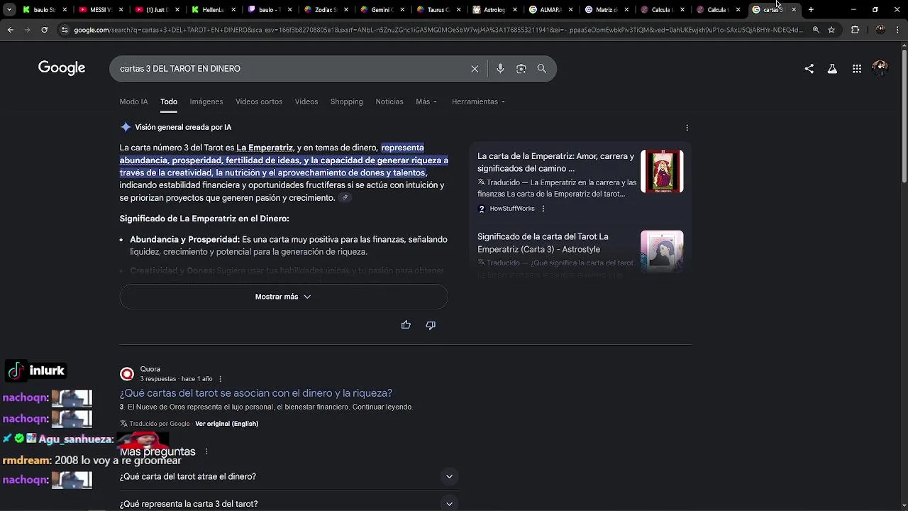Click the magnifier search submit icon
908x511 pixels.
pos(542,69)
